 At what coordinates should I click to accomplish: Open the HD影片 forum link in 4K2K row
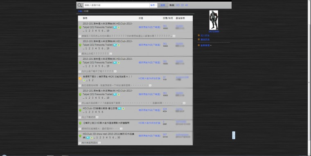149,78
